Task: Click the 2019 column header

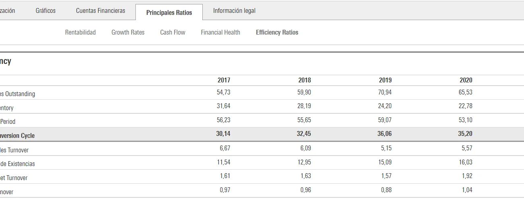Action: (x=385, y=80)
